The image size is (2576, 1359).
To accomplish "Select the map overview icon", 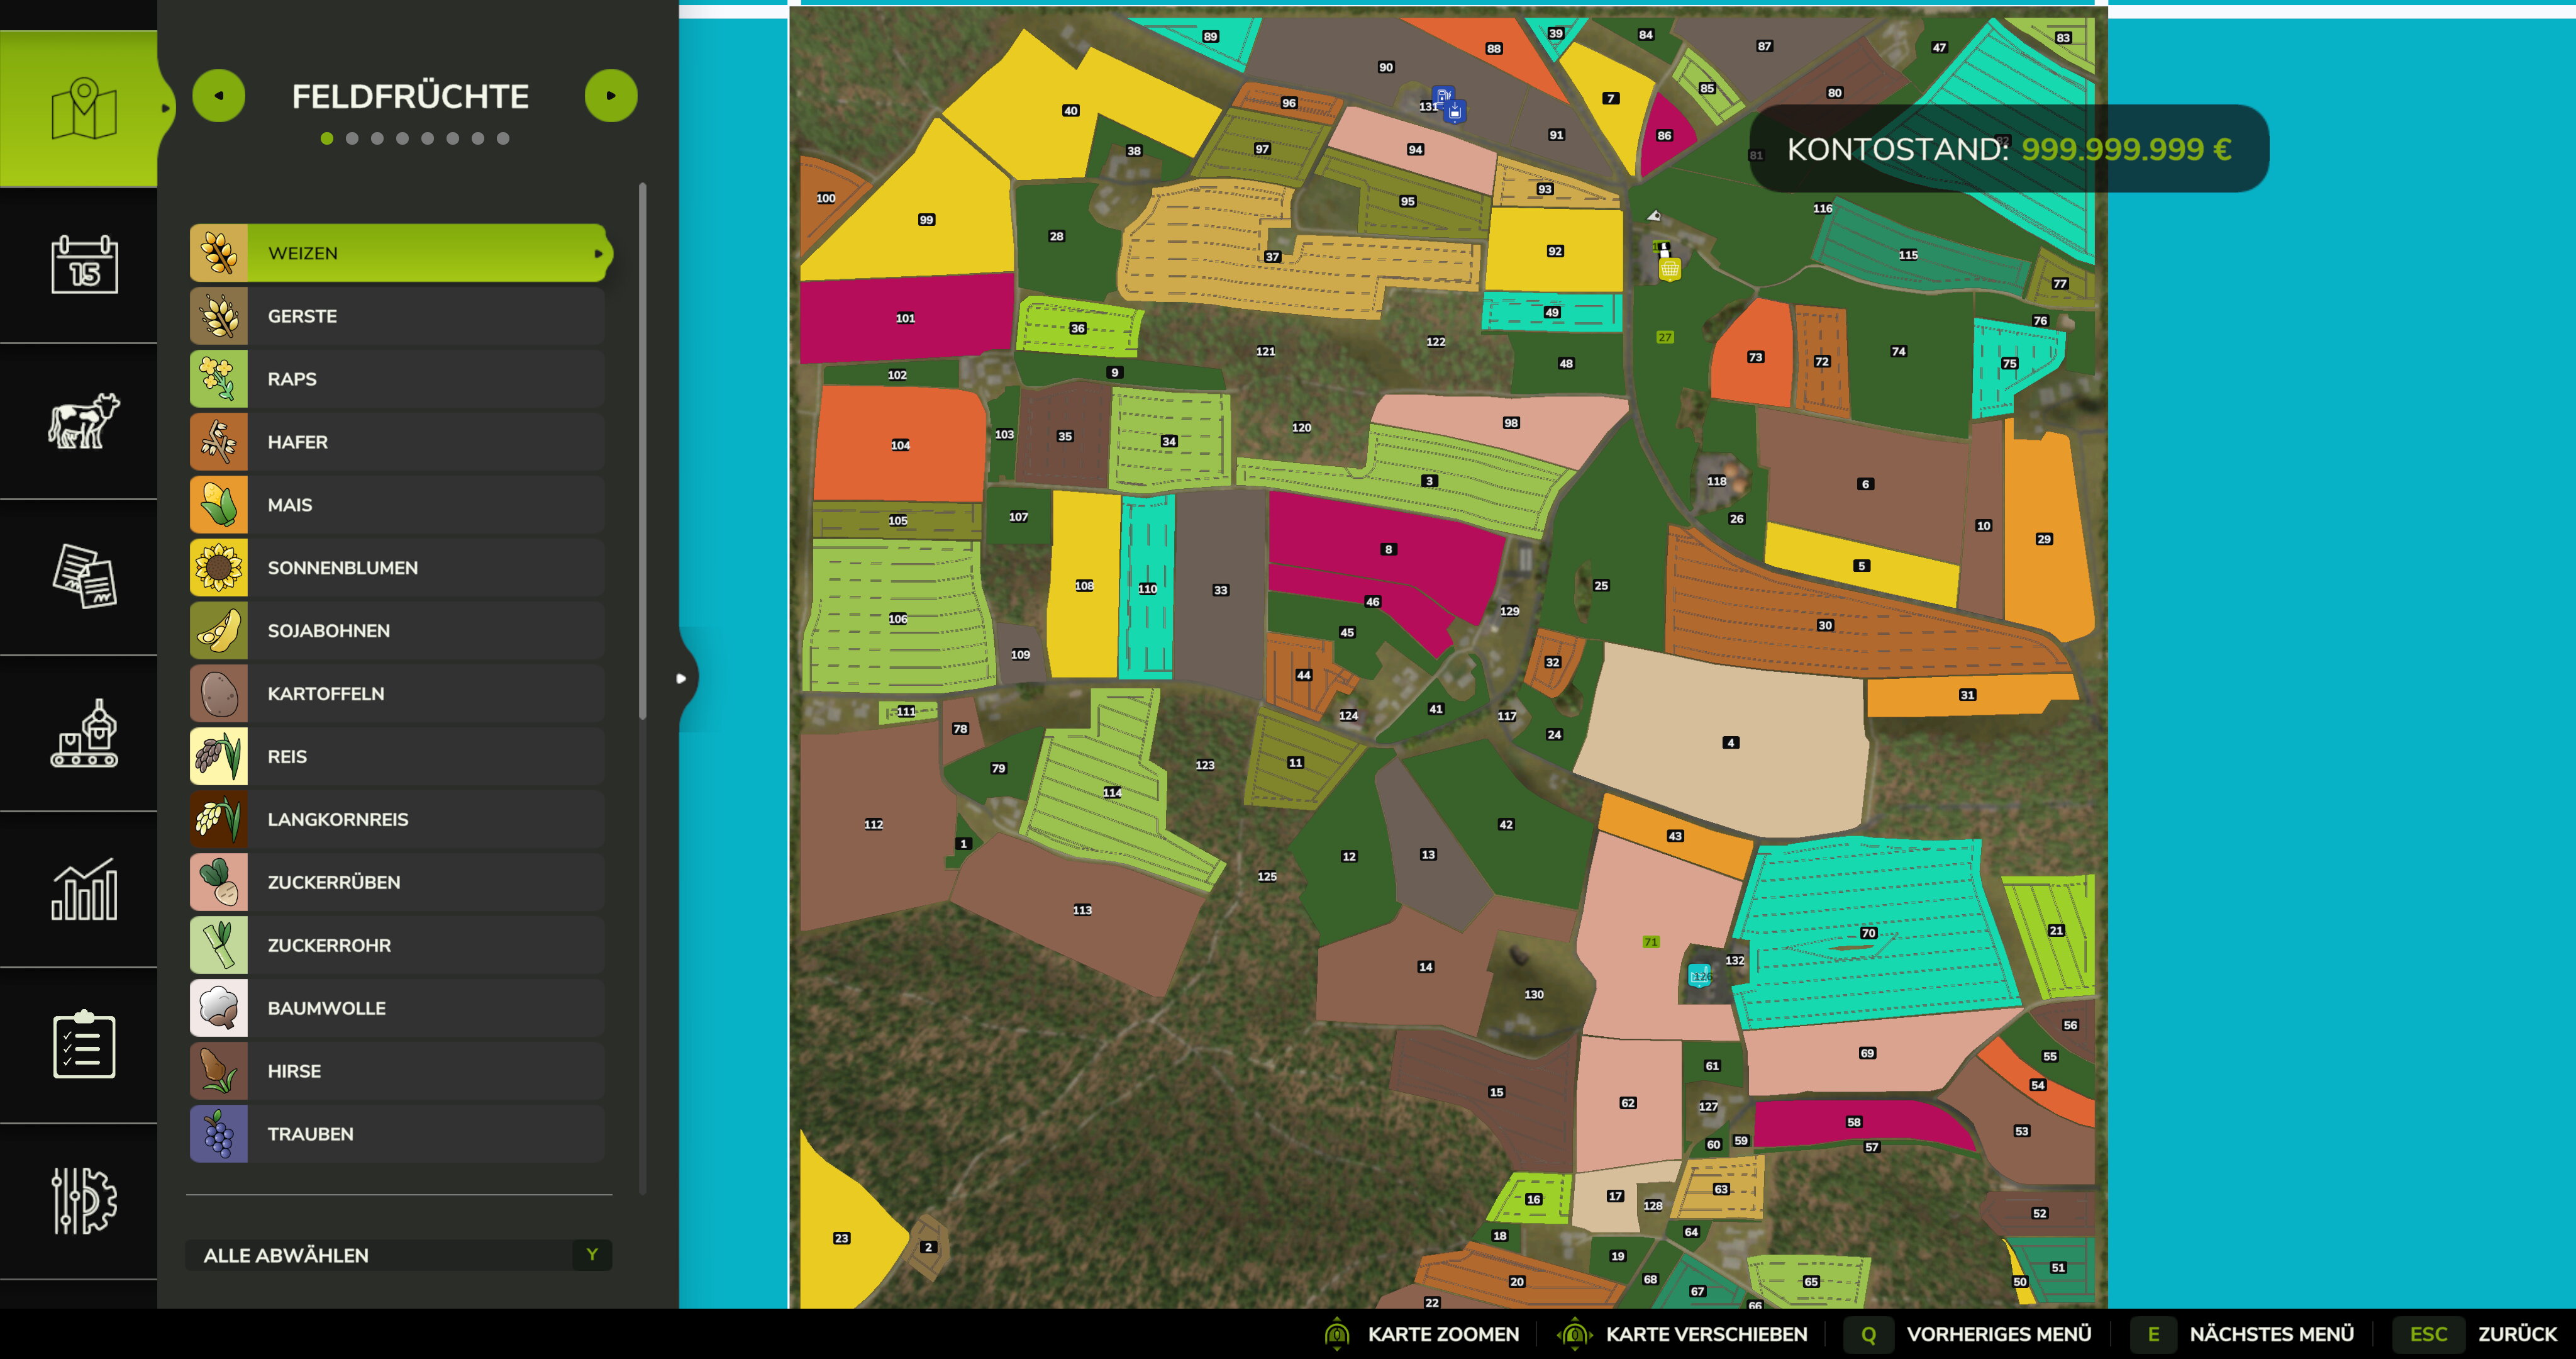I will coord(84,109).
